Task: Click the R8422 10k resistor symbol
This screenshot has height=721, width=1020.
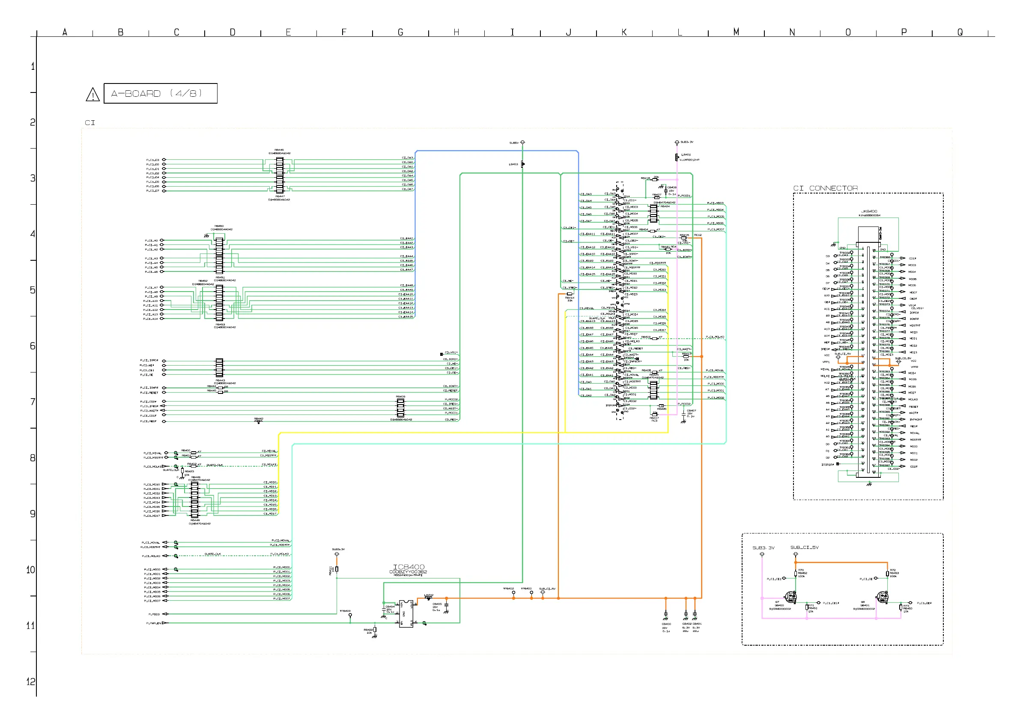Action: tap(375, 629)
